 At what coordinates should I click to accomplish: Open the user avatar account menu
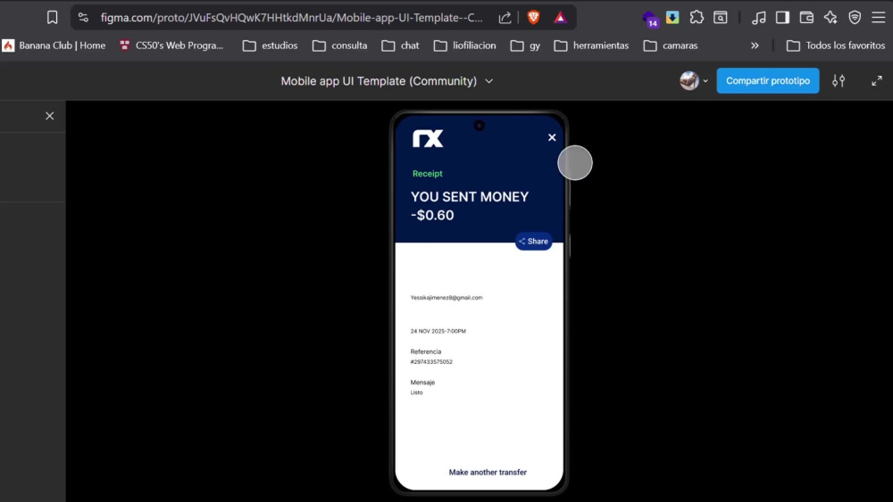tap(694, 81)
